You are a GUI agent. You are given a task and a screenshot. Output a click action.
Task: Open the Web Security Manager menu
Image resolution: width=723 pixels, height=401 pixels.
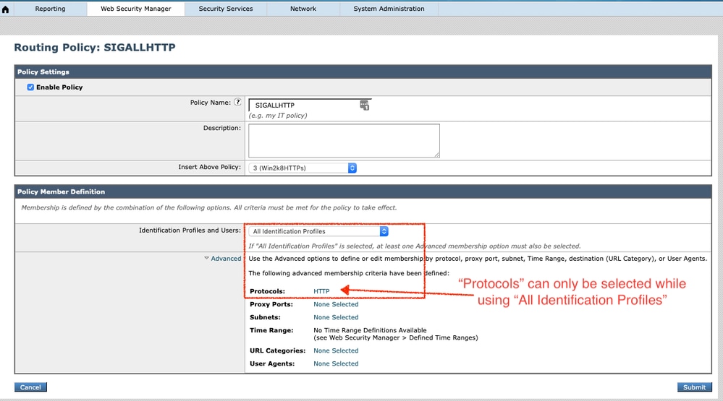pyautogui.click(x=135, y=9)
